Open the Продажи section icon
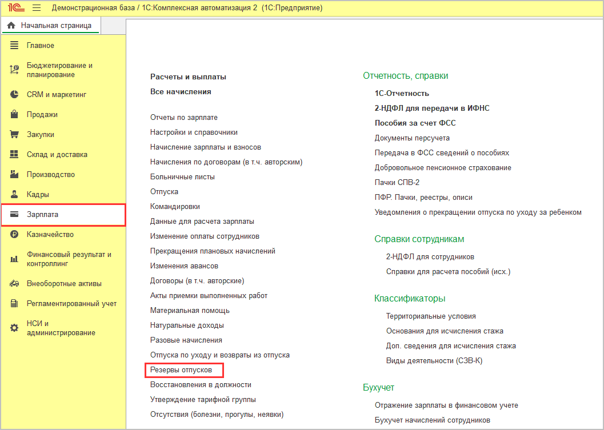The width and height of the screenshot is (604, 430). point(14,114)
